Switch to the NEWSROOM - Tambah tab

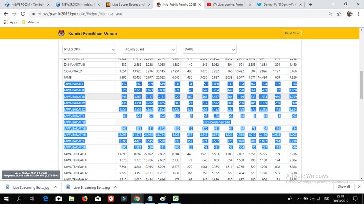click(28, 4)
